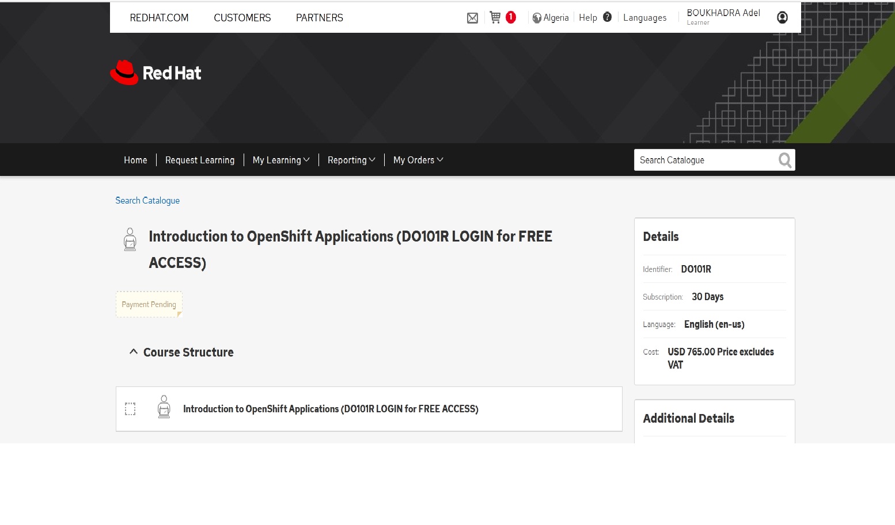
Task: Open the mail envelope icon
Action: tap(472, 18)
